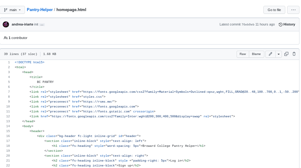The width and height of the screenshot is (301, 168).
Task: Open commit 76eb0eb
Action: 248,25
